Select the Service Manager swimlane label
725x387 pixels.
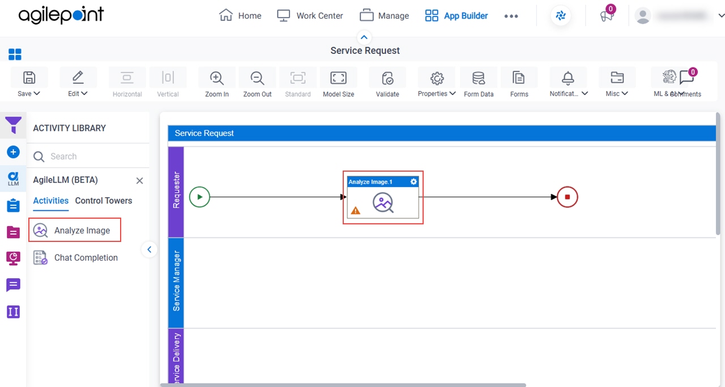tap(176, 282)
